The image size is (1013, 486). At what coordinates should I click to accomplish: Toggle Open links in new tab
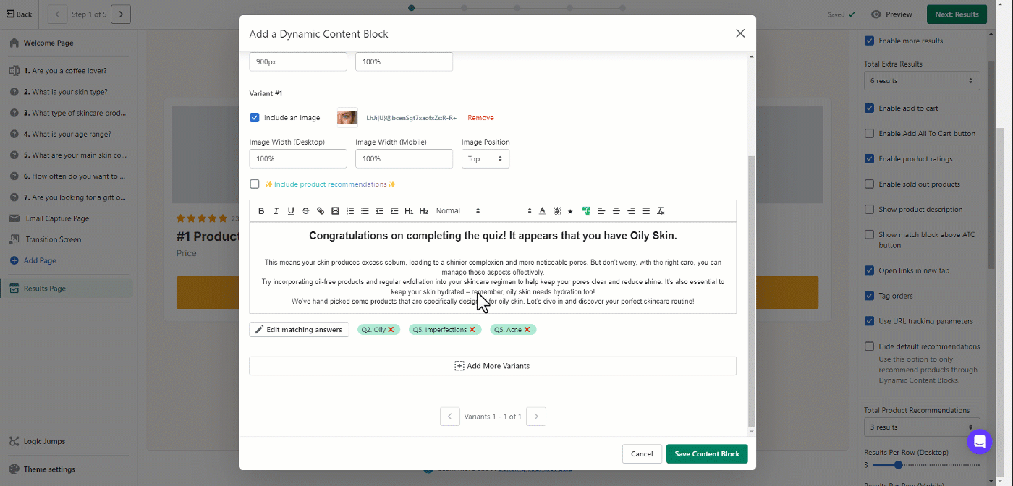[870, 270]
